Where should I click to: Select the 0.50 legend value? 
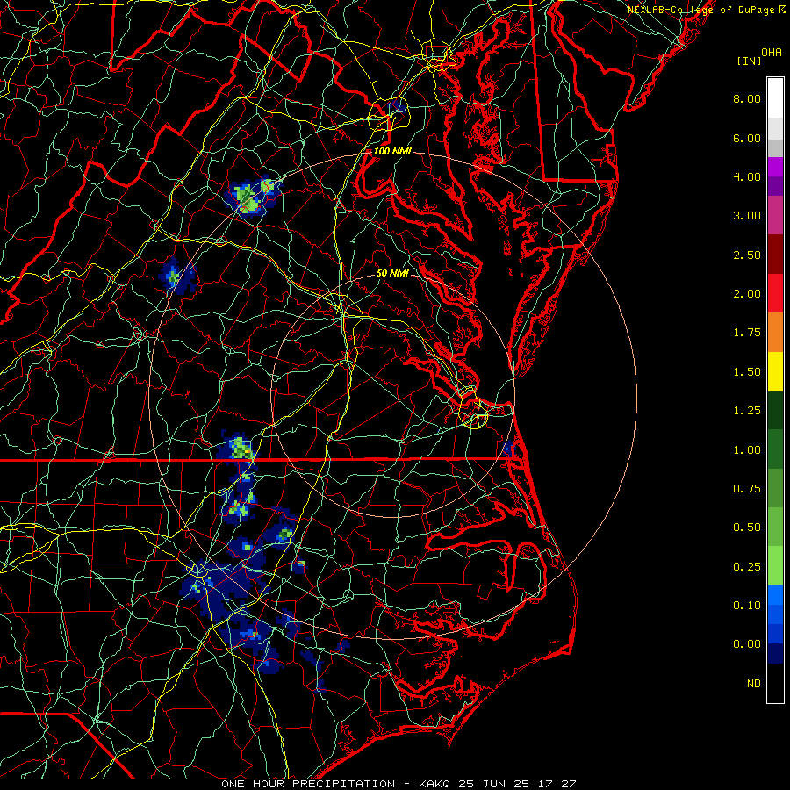point(747,528)
